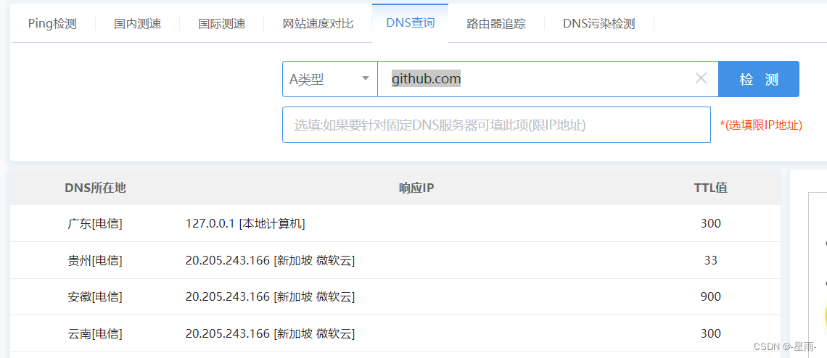Open the 国内测速 tab
The image size is (827, 358).
pos(137,23)
